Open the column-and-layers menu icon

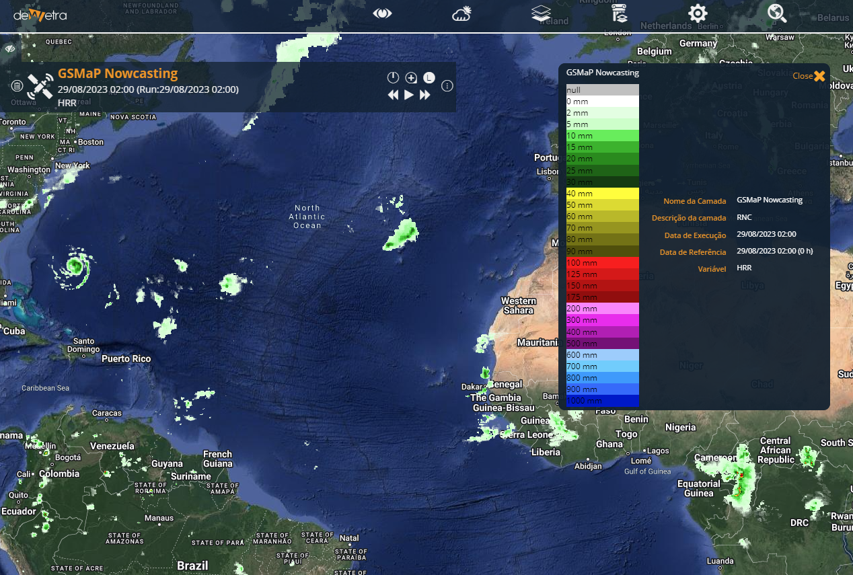point(620,13)
